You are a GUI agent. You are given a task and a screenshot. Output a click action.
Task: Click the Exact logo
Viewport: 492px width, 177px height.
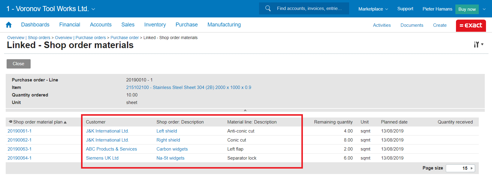471,26
